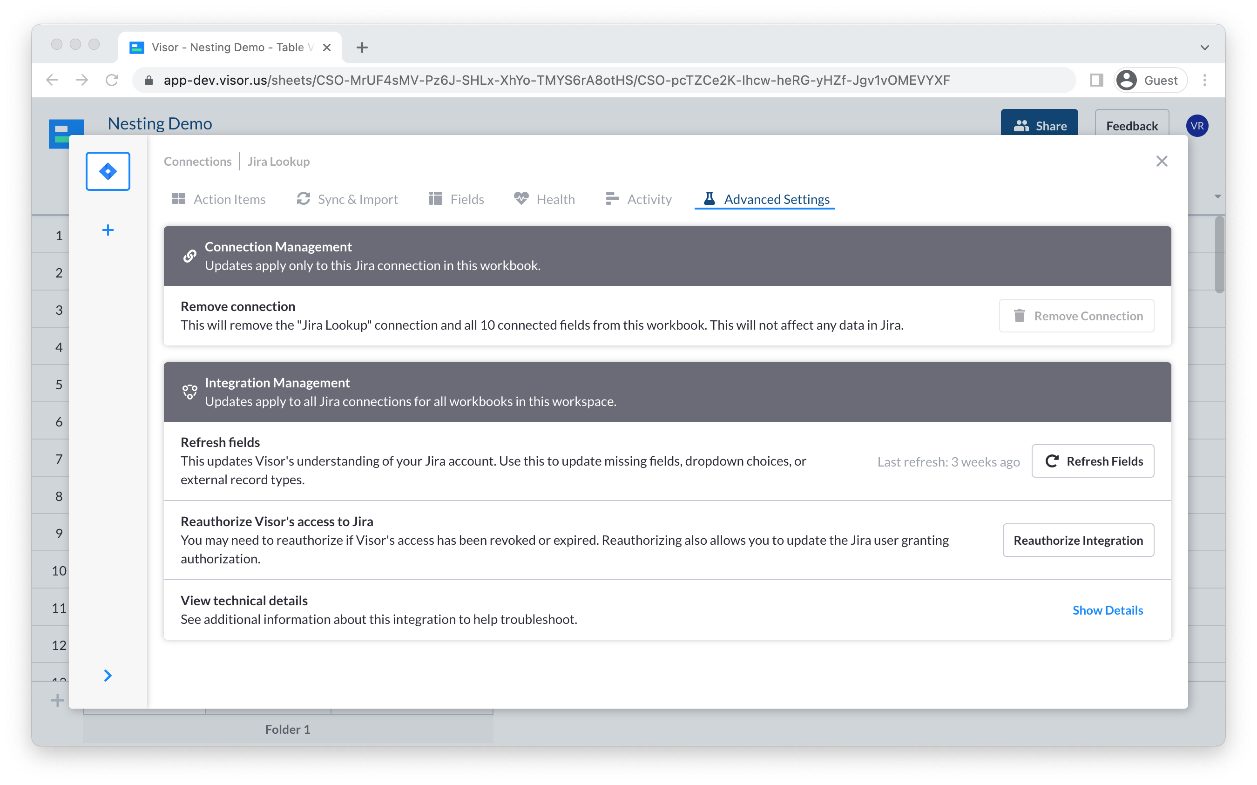The height and width of the screenshot is (785, 1257).
Task: Click the Nesting Demo workbook title
Action: 160,123
